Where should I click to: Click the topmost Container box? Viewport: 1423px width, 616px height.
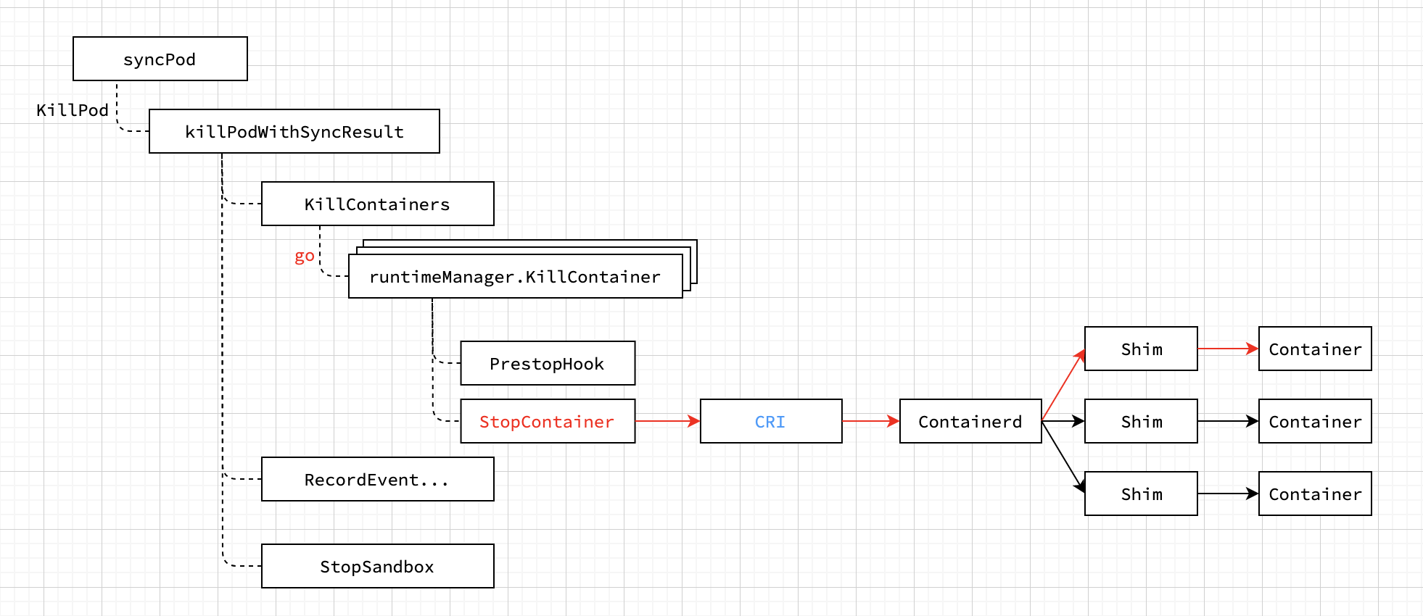click(x=1315, y=349)
